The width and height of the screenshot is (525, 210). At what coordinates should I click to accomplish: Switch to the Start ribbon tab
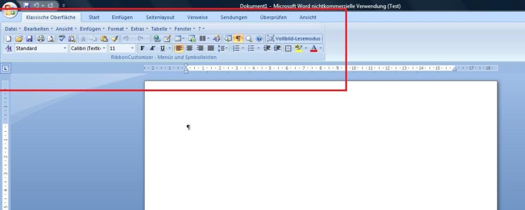point(94,17)
